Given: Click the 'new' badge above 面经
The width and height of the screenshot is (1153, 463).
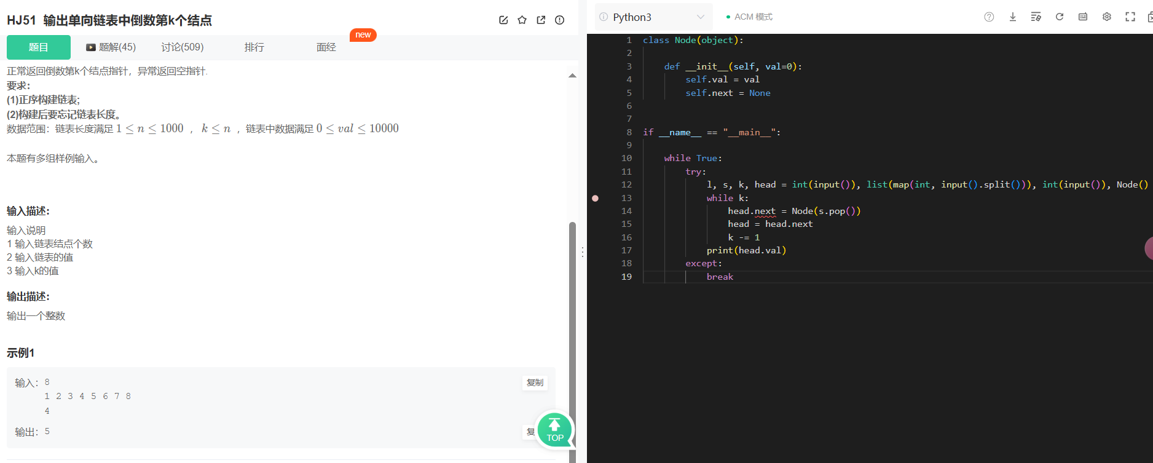Looking at the screenshot, I should 363,35.
